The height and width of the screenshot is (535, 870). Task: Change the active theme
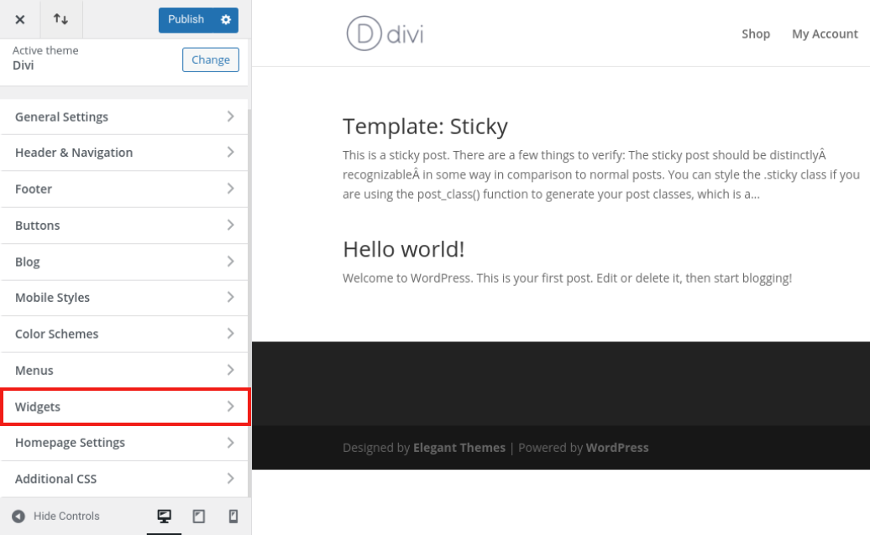pos(210,60)
